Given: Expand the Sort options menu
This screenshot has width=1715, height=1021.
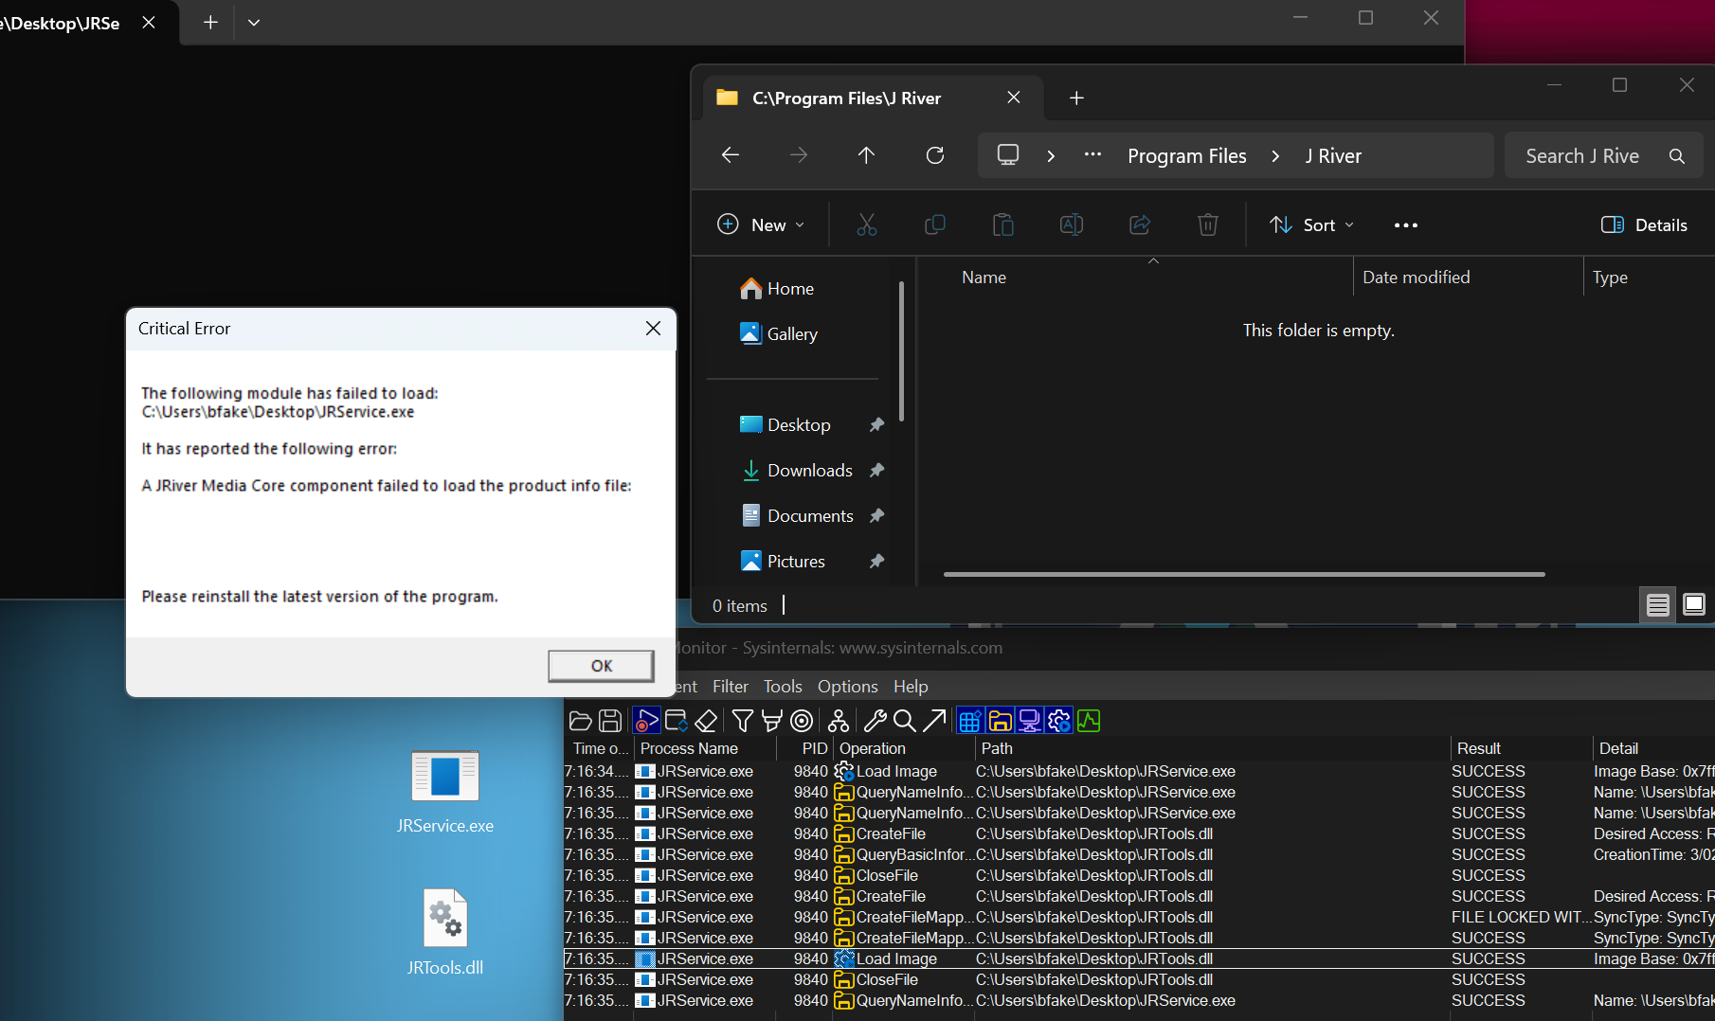Looking at the screenshot, I should 1312,224.
